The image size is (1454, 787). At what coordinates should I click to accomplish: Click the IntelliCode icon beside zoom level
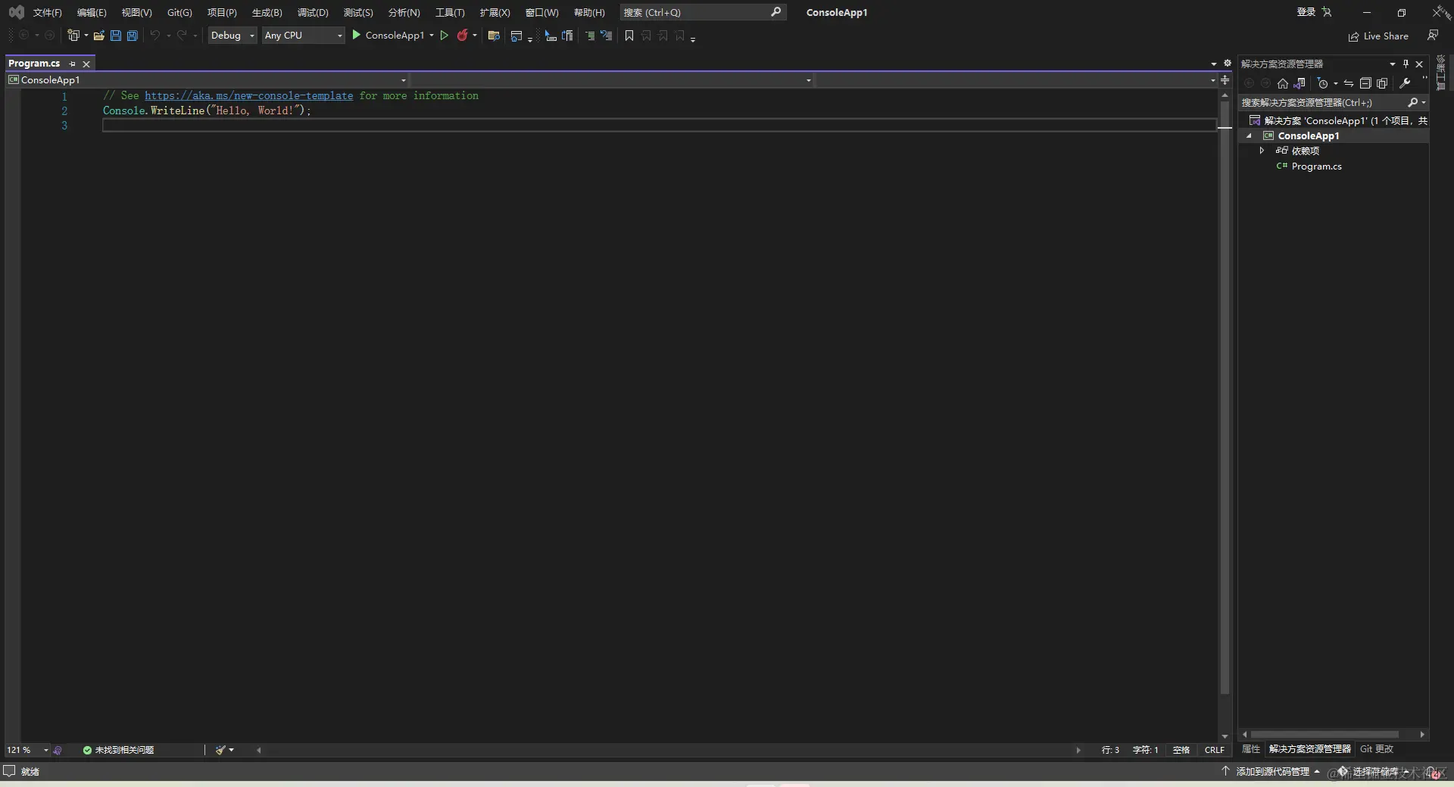click(x=58, y=750)
